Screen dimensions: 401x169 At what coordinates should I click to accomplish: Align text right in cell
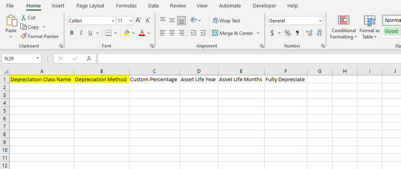182,33
